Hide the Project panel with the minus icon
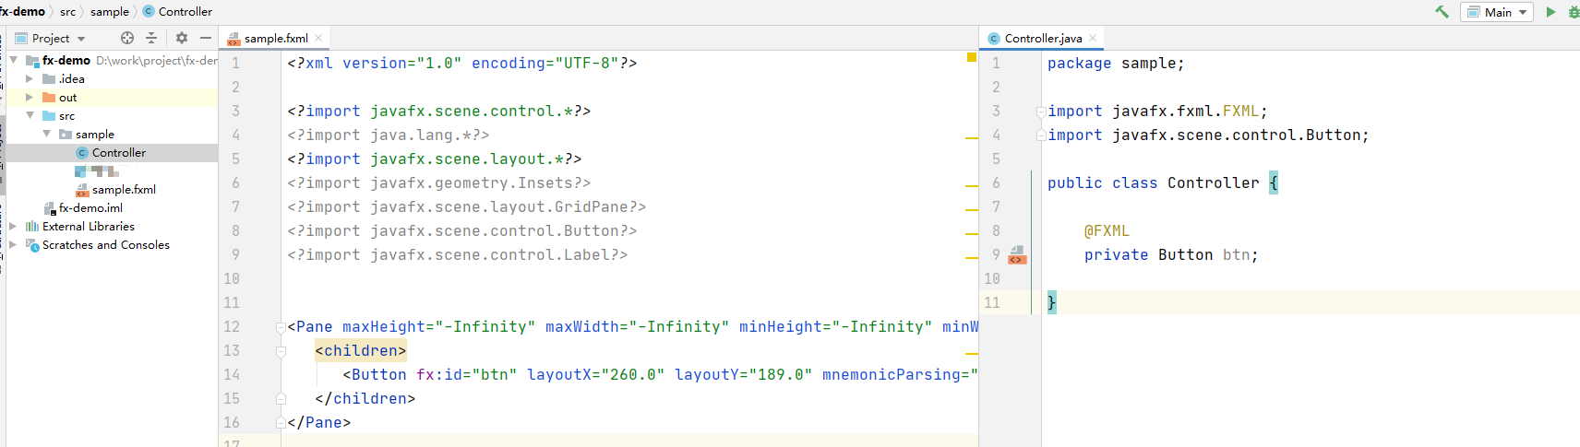The height and width of the screenshot is (447, 1580). [206, 38]
